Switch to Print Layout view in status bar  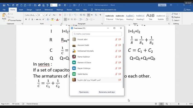click(x=161, y=104)
